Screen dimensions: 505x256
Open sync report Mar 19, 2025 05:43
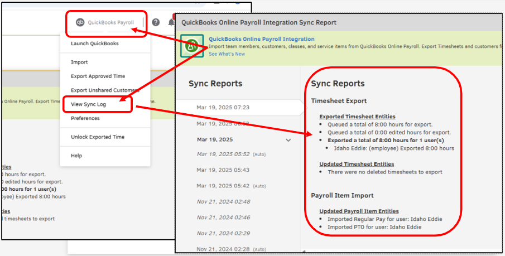(x=223, y=170)
